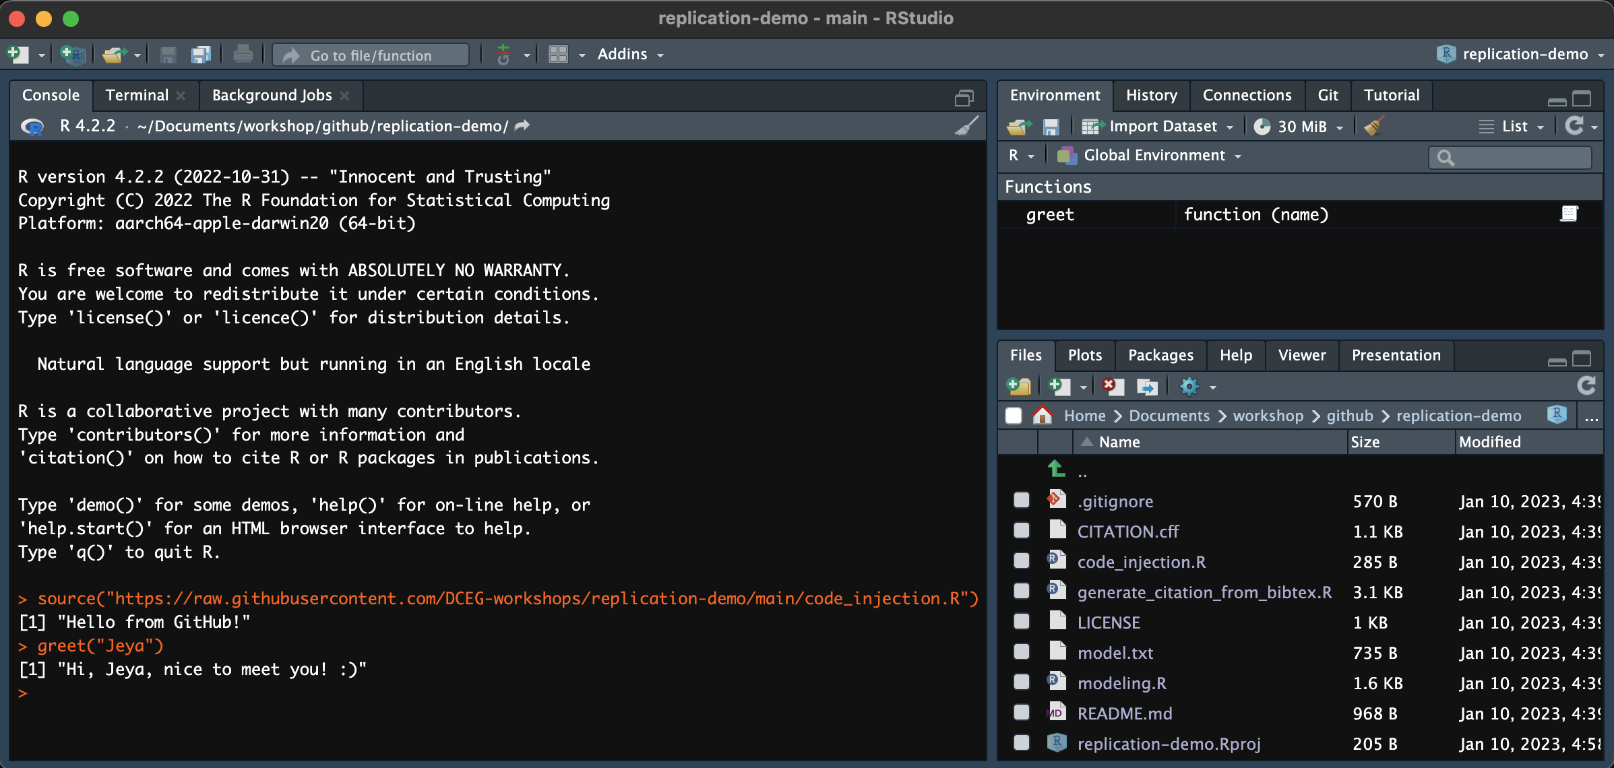Select the generate_citation_from_bibtex.R checkbox
1614x768 pixels.
[1022, 591]
